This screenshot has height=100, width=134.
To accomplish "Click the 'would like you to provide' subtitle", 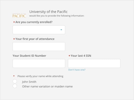I will click(x=57, y=16).
